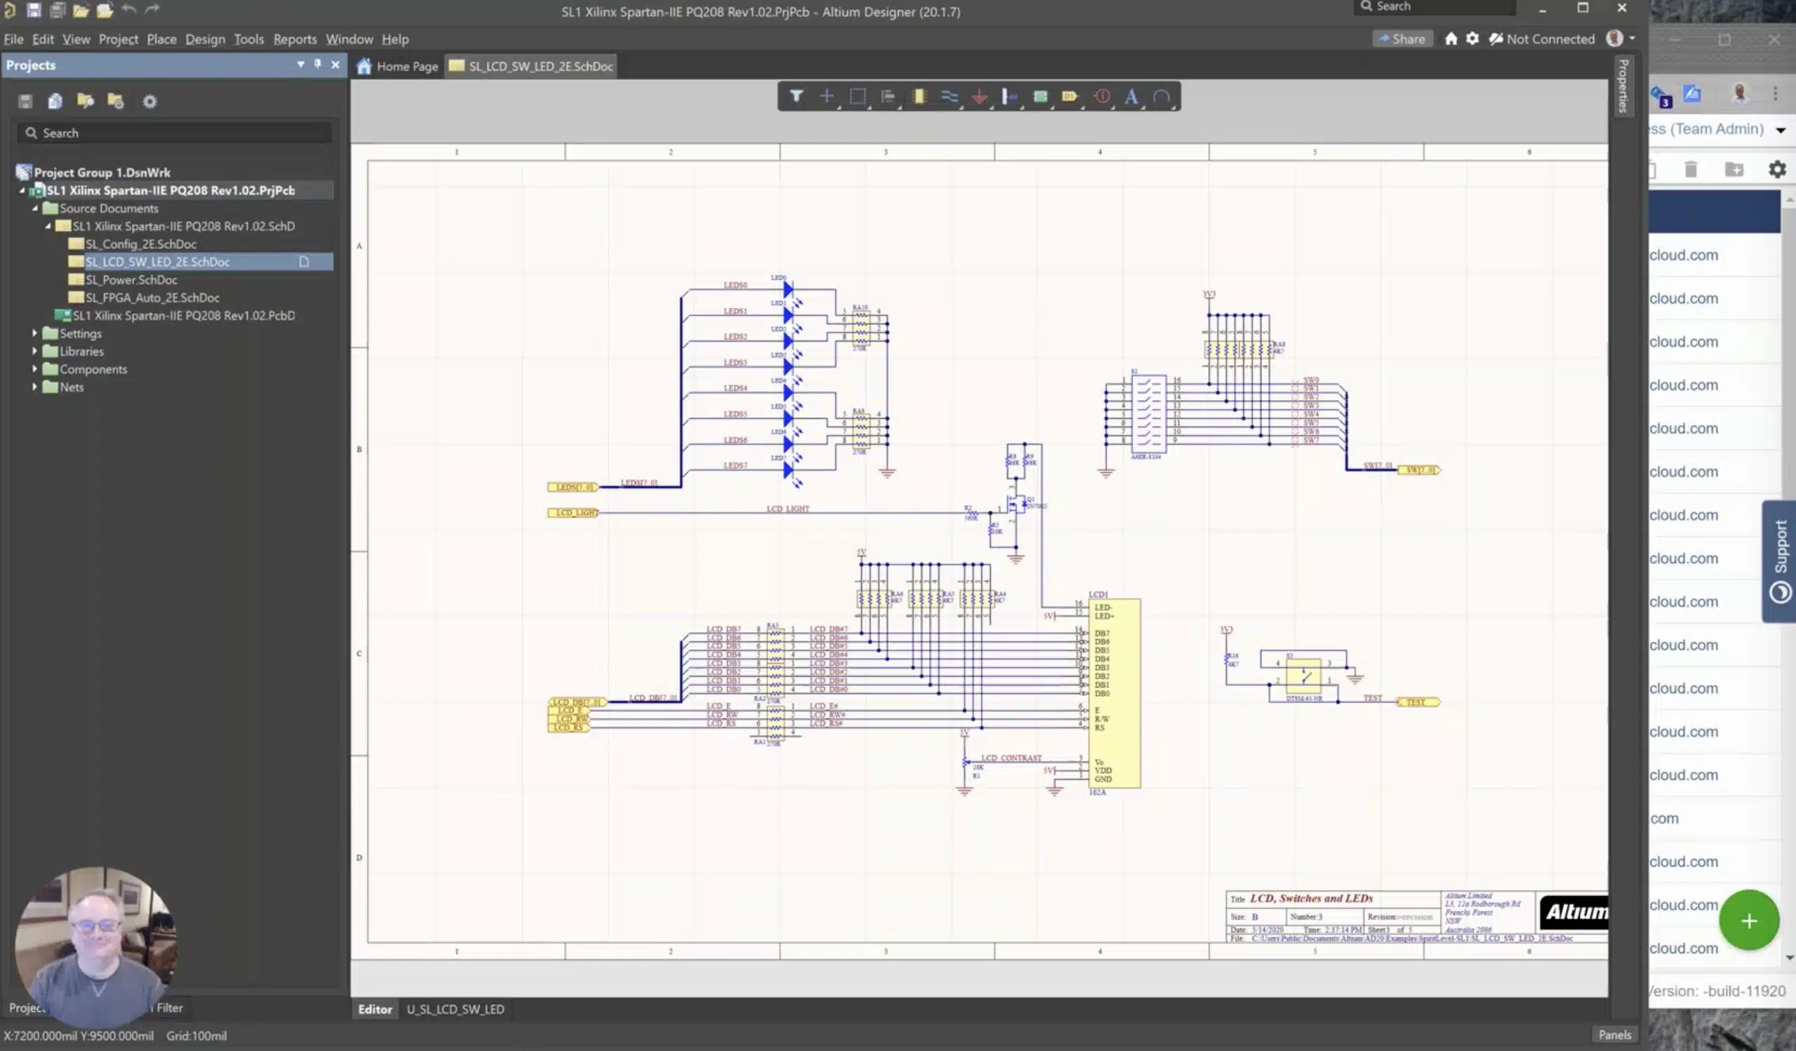Expand the Libraries folder
The height and width of the screenshot is (1051, 1796).
pos(34,351)
